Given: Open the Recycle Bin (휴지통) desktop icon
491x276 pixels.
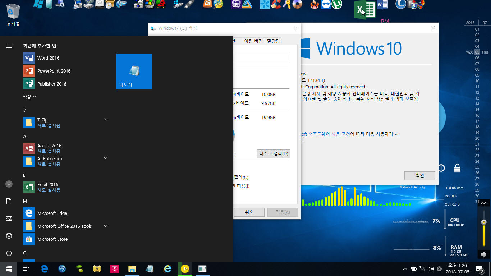Looking at the screenshot, I should pos(13,14).
